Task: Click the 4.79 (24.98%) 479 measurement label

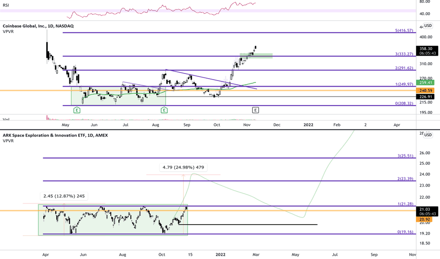Action: coord(183,168)
